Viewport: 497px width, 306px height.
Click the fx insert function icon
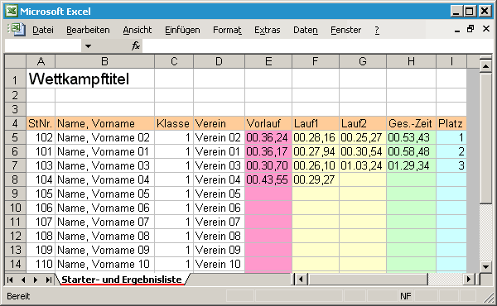136,45
